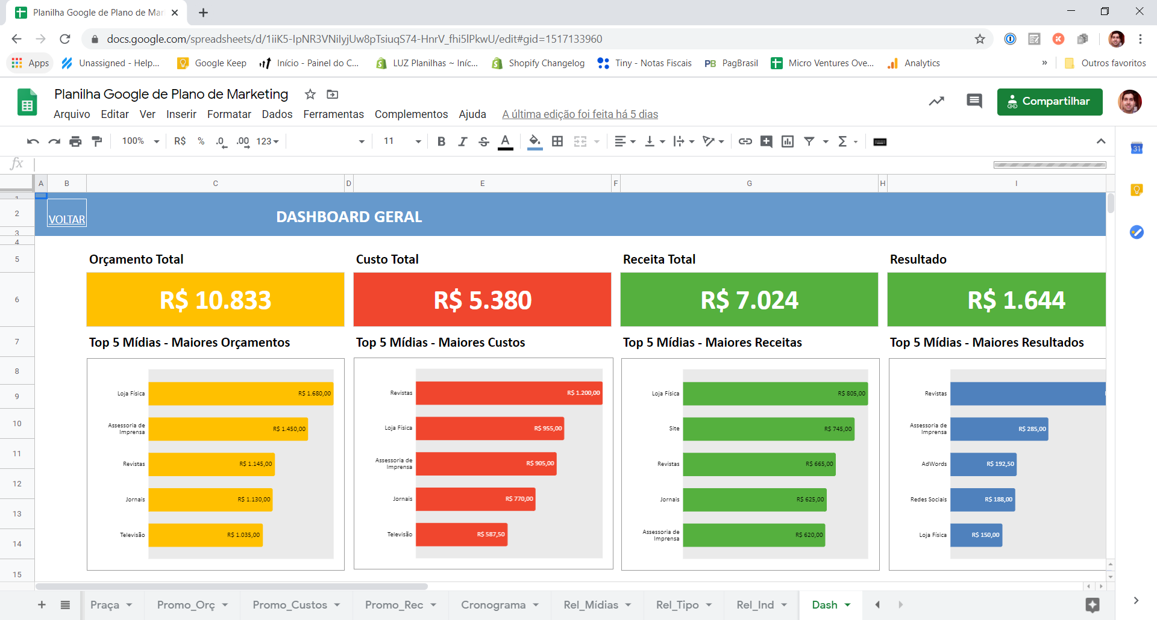The image size is (1157, 620).
Task: Click the print icon in toolbar
Action: (75, 141)
